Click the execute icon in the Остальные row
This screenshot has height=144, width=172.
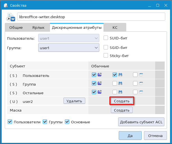(141, 92)
